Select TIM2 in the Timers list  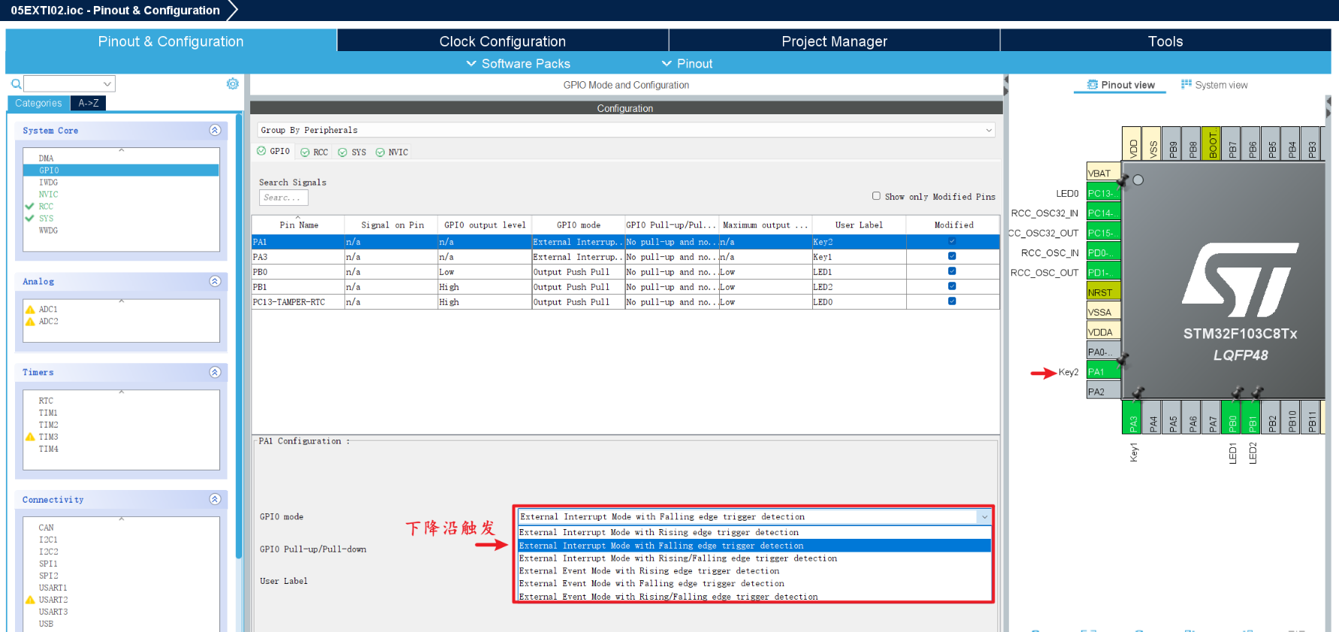(48, 425)
